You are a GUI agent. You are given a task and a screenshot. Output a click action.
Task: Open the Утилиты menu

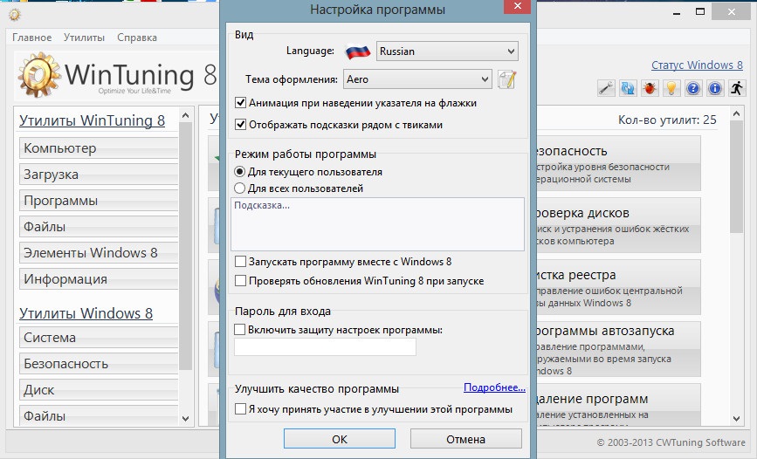(84, 38)
